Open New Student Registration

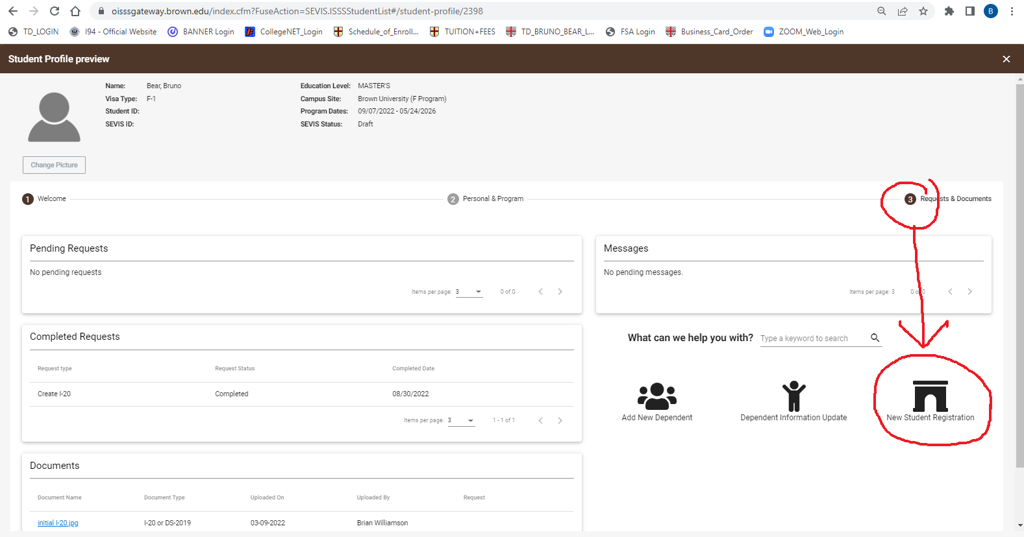(930, 402)
